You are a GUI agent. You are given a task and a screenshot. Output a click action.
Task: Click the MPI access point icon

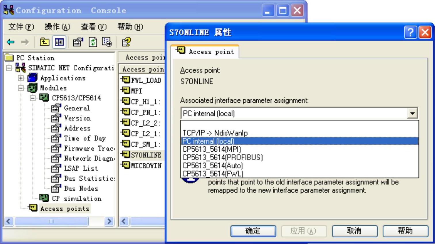coord(126,91)
